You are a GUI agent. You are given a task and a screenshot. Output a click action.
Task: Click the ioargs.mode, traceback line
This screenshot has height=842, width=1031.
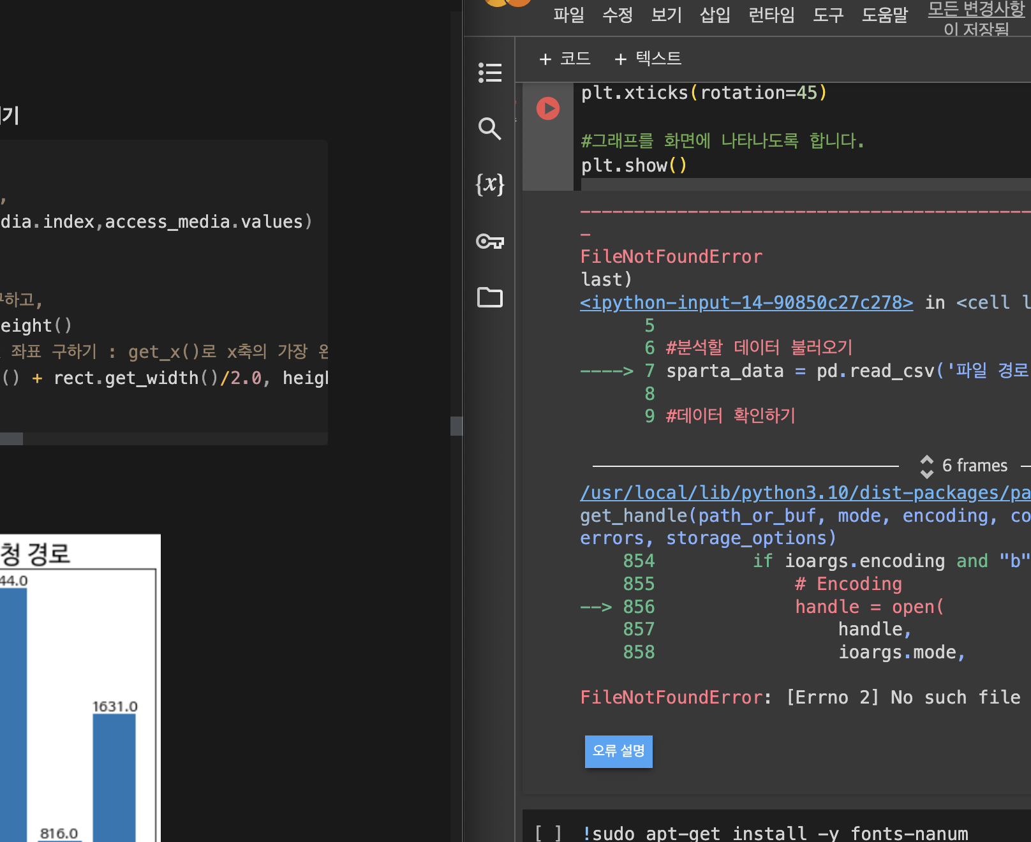tap(902, 653)
